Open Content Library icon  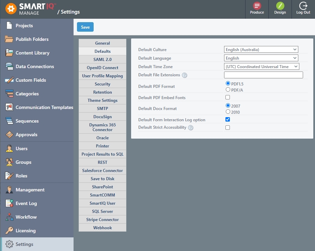point(9,53)
